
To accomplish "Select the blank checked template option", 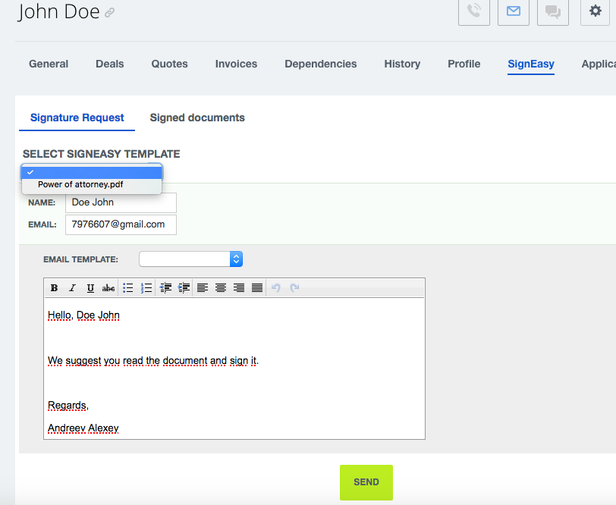I will 92,172.
